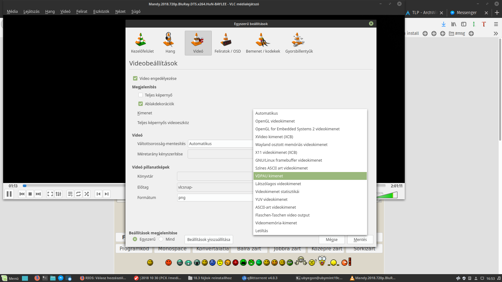Switch to qBittorrent v4.0.3 taskbar window
The image size is (502, 282).
pyautogui.click(x=260, y=278)
